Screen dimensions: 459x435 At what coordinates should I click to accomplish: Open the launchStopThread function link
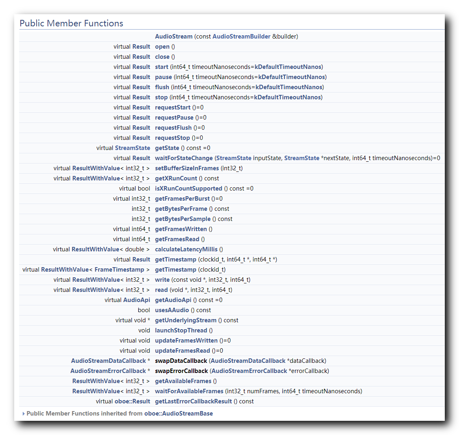click(x=181, y=330)
